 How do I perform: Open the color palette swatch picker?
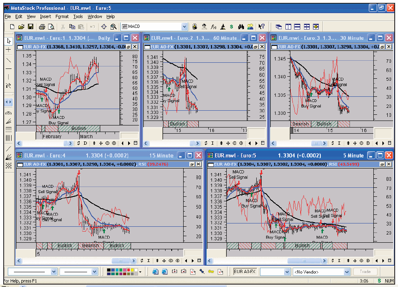pos(140,272)
